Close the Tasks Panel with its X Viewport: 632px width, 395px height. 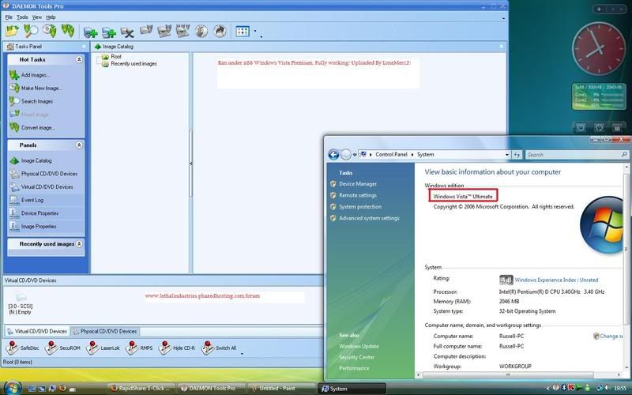click(x=84, y=47)
